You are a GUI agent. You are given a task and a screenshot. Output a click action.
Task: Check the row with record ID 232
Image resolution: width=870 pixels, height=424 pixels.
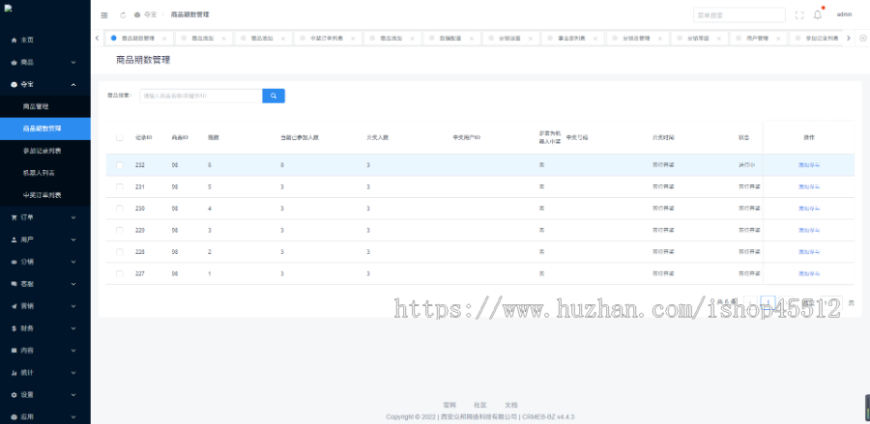pyautogui.click(x=120, y=165)
